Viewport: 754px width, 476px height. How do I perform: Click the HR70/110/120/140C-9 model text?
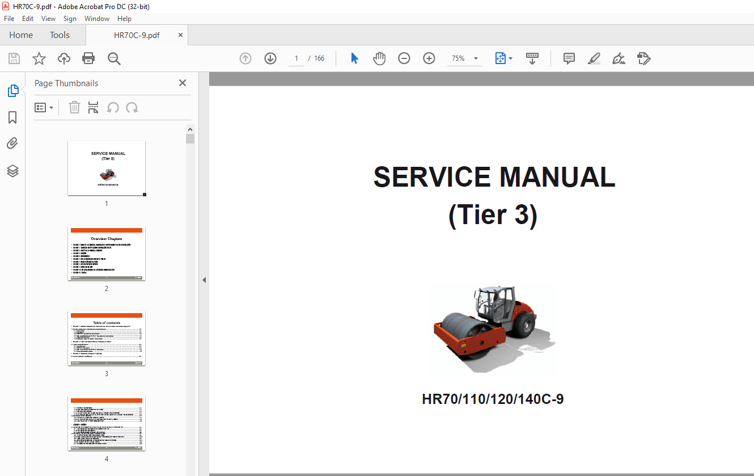pyautogui.click(x=493, y=399)
